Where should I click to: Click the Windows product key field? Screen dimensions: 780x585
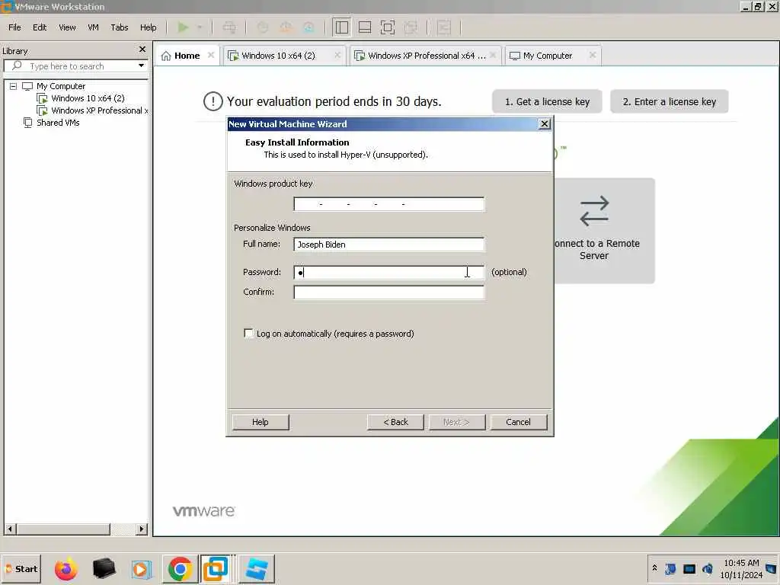click(x=388, y=204)
